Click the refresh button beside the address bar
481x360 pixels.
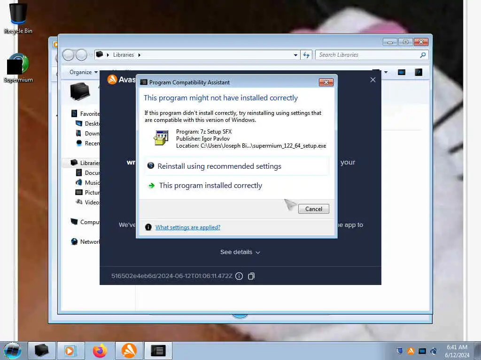[x=306, y=55]
